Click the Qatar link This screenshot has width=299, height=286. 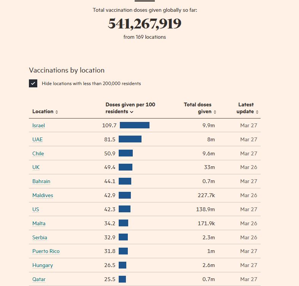[x=39, y=279]
